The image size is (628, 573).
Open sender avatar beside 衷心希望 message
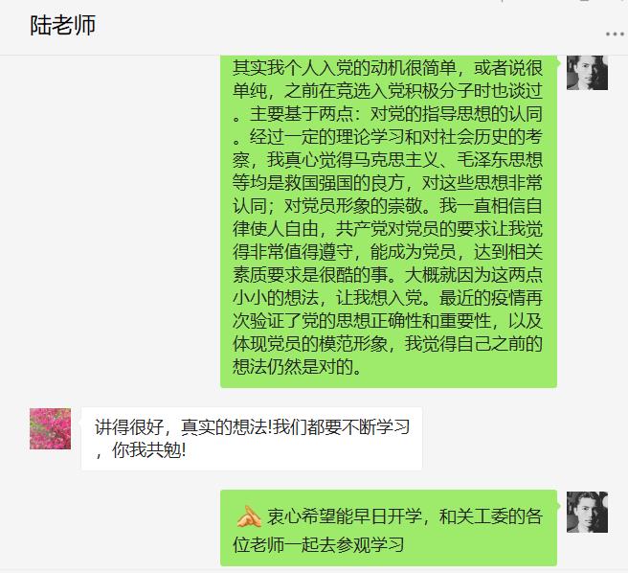coord(587,512)
